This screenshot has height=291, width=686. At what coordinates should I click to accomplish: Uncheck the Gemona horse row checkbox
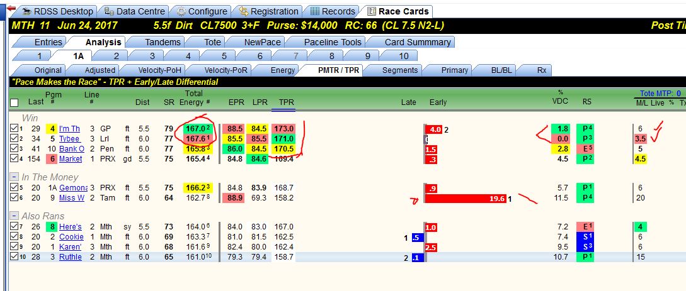(x=14, y=187)
